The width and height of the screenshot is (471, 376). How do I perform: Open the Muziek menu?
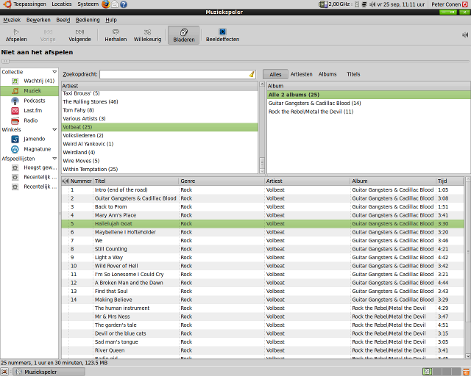tap(12, 20)
